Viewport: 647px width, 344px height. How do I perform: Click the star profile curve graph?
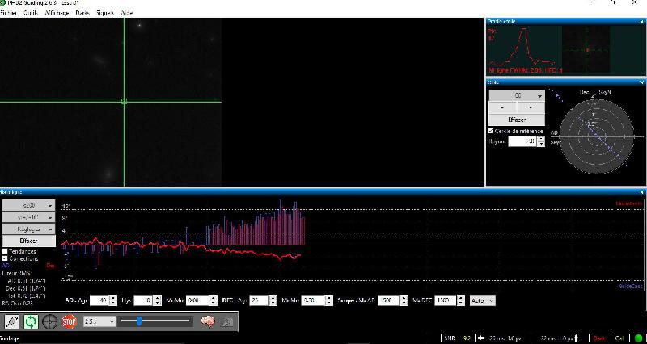click(x=524, y=46)
